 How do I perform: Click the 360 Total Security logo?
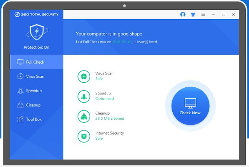pos(37,14)
